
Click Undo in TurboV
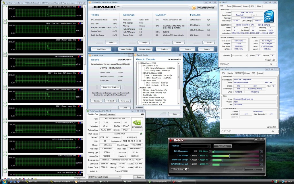254,169
